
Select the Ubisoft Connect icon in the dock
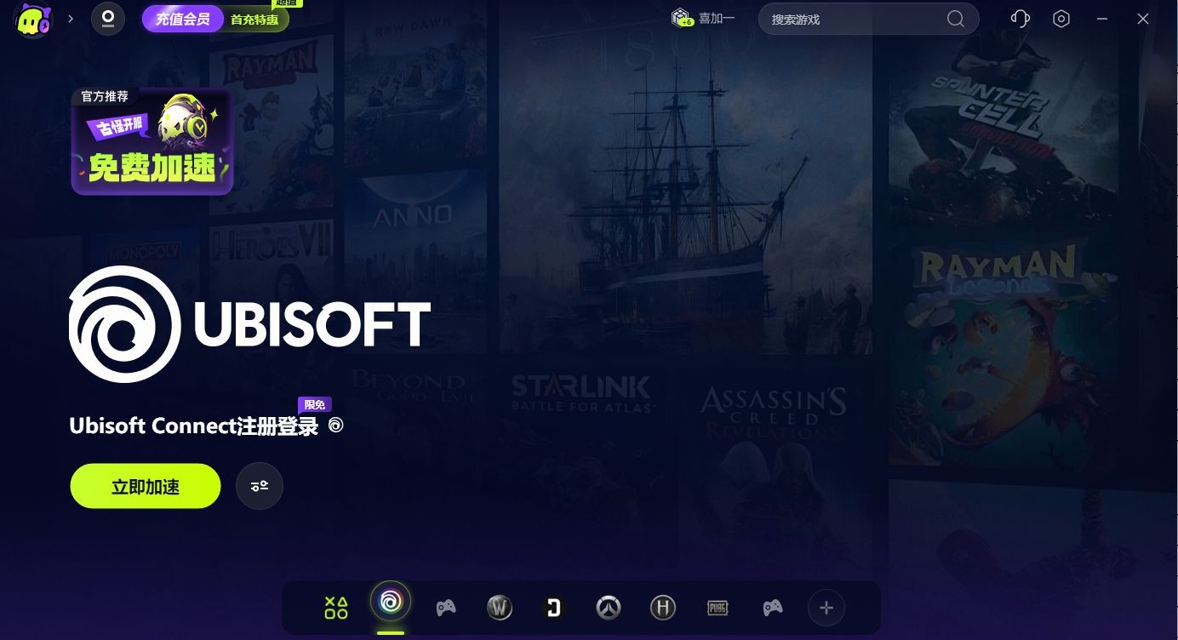coord(391,603)
